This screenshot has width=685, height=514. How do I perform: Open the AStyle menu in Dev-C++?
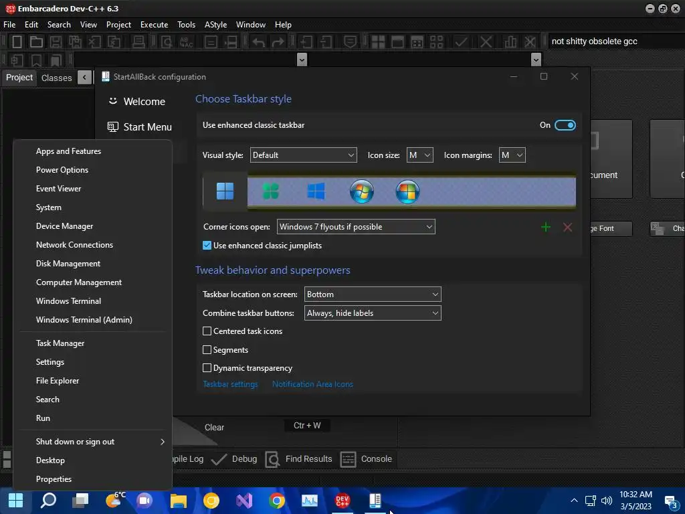pos(216,25)
